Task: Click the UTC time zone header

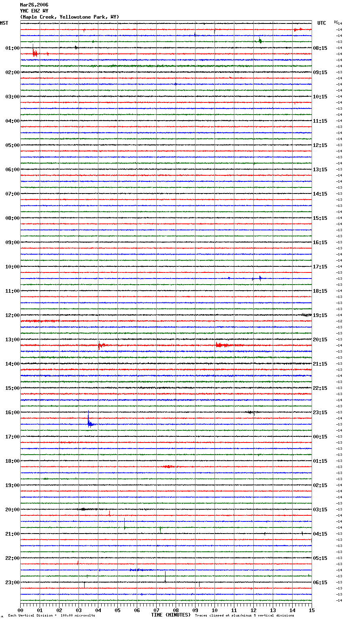Action: (321, 23)
